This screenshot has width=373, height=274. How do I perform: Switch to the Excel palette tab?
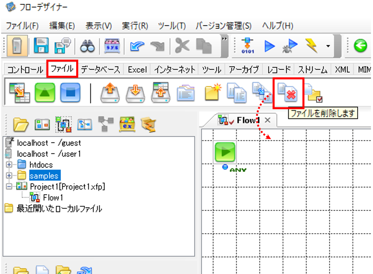[137, 70]
